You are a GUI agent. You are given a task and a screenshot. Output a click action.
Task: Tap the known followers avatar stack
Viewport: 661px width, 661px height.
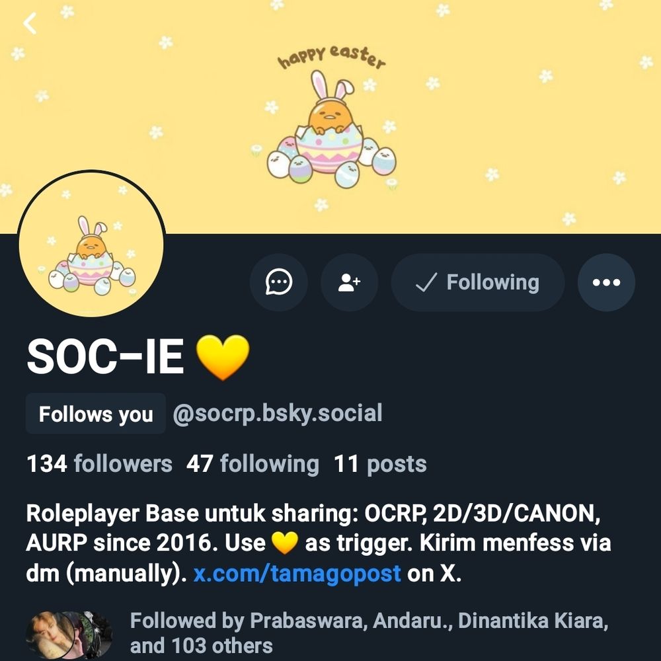coord(69,635)
